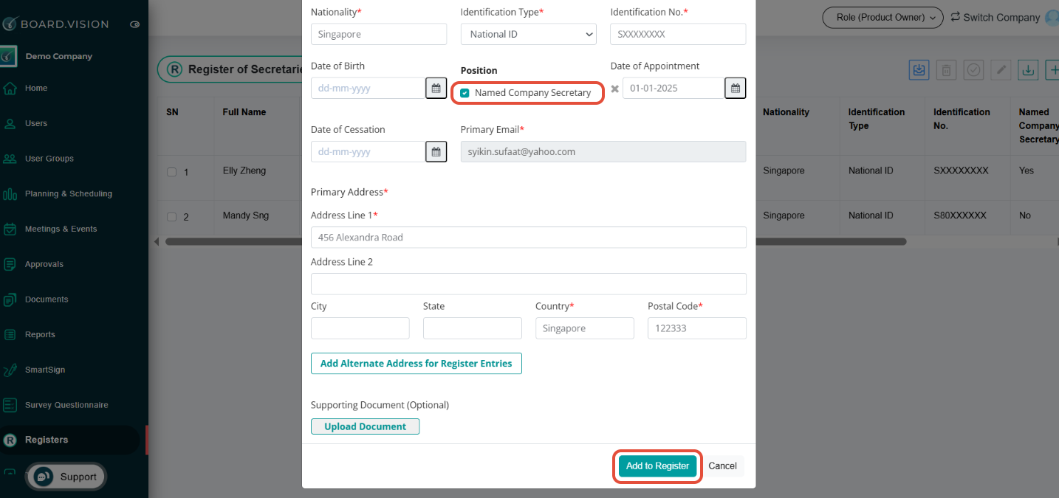Open the Approvals menu entry

44,264
